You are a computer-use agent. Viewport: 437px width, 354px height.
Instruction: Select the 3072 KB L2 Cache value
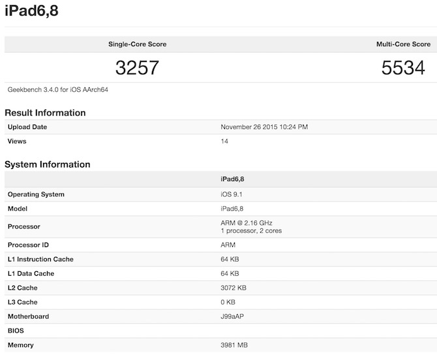(234, 288)
